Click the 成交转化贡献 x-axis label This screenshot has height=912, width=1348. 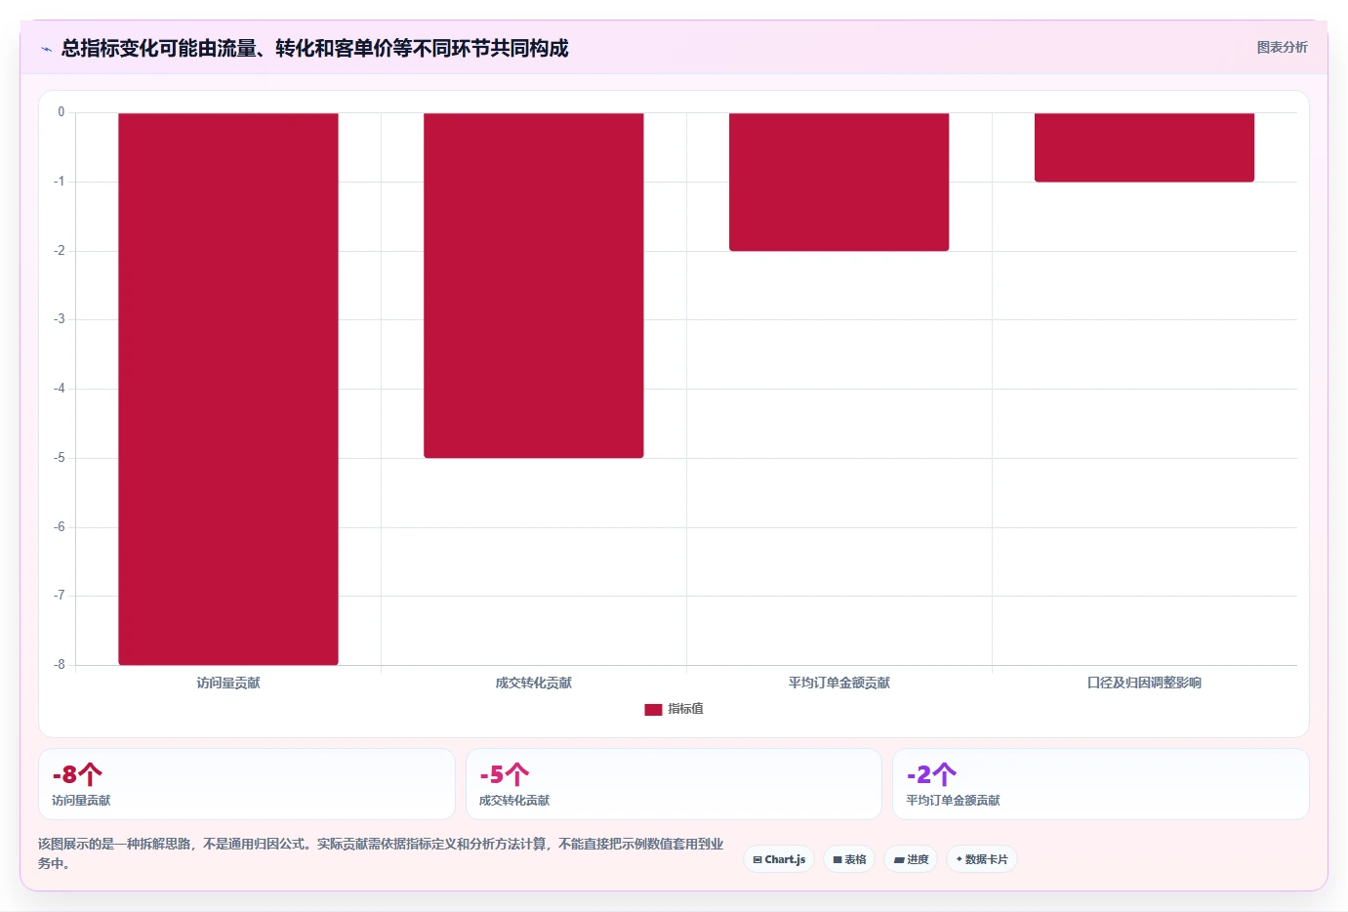(534, 683)
